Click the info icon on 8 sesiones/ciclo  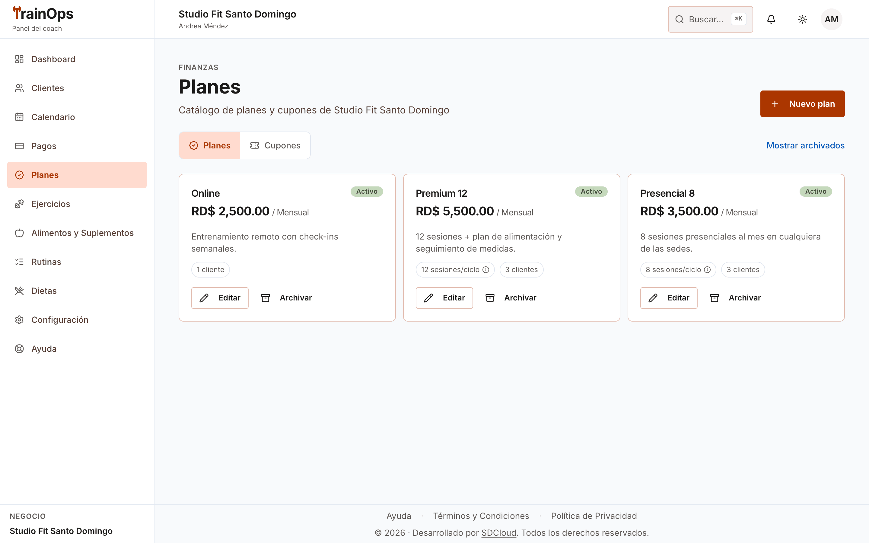[707, 270]
